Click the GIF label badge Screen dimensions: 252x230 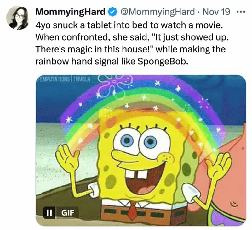pos(66,212)
